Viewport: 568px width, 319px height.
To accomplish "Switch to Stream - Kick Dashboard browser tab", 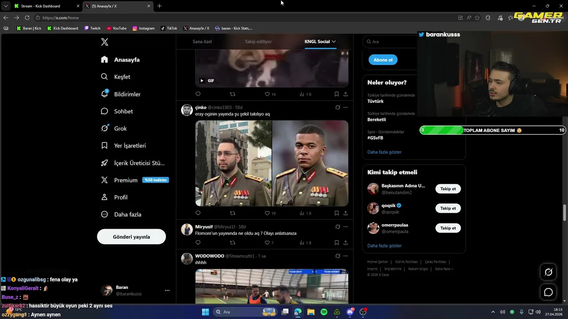I will (x=47, y=6).
